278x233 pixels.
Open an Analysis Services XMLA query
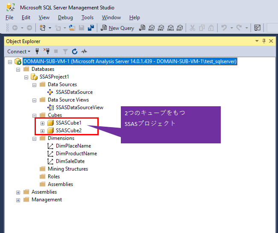[170, 28]
